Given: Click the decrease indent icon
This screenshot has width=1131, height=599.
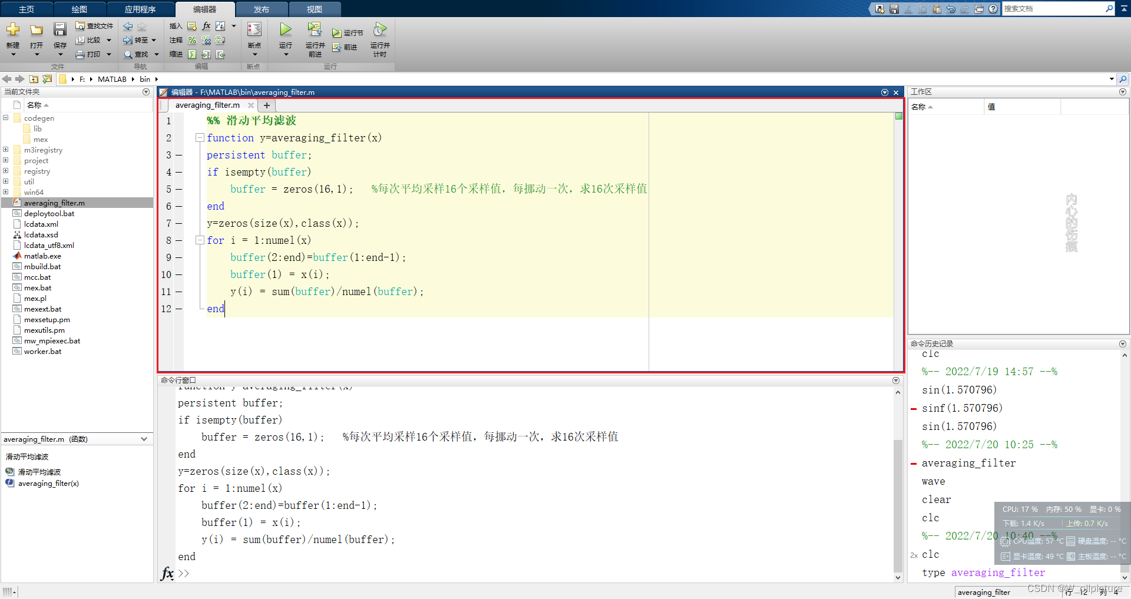Looking at the screenshot, I should (220, 54).
